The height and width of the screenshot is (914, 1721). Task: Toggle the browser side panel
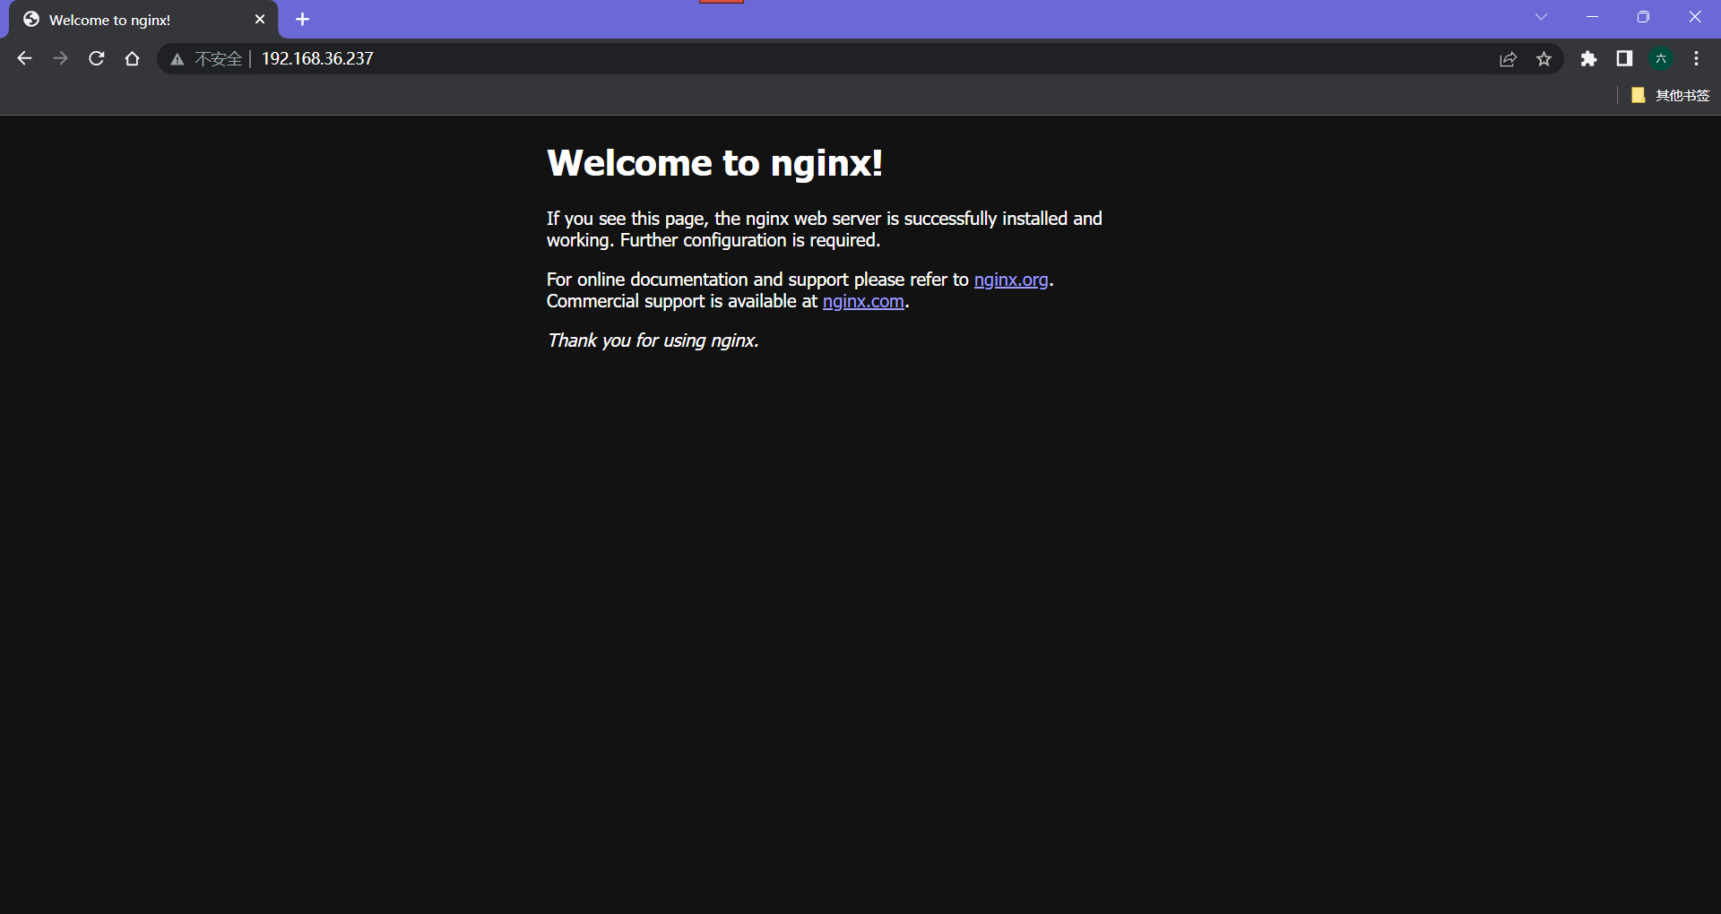pos(1624,59)
